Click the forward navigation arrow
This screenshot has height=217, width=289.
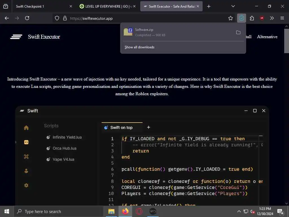[x=17, y=18]
